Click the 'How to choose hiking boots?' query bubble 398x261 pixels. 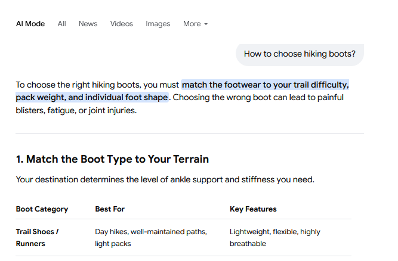[x=300, y=54]
